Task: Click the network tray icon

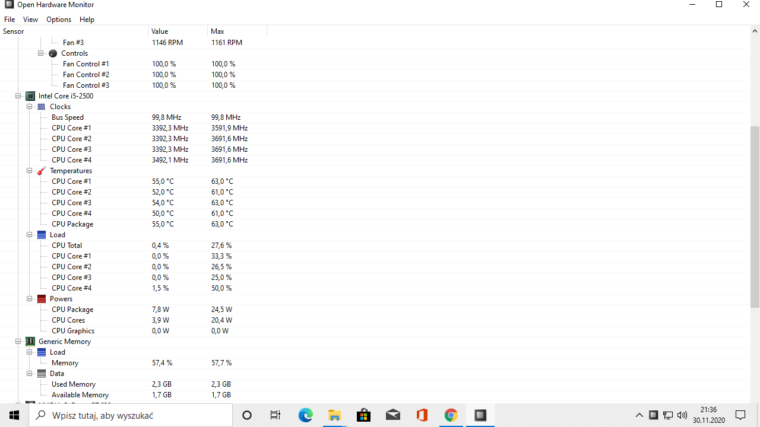Action: pos(667,415)
